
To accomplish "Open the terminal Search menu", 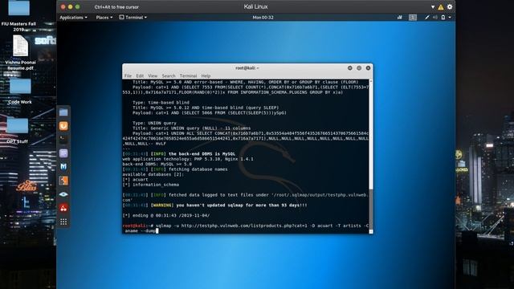I will click(x=169, y=75).
